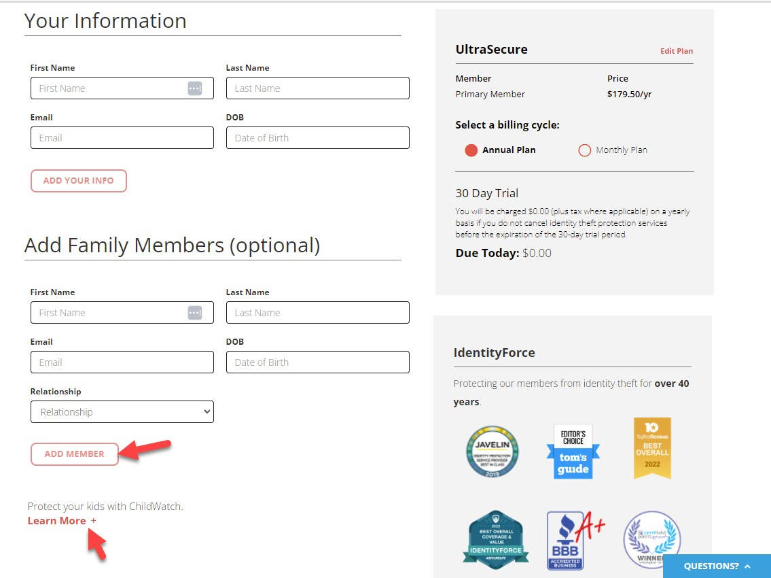Open the Relationship dropdown
Image resolution: width=771 pixels, height=578 pixels.
[122, 411]
